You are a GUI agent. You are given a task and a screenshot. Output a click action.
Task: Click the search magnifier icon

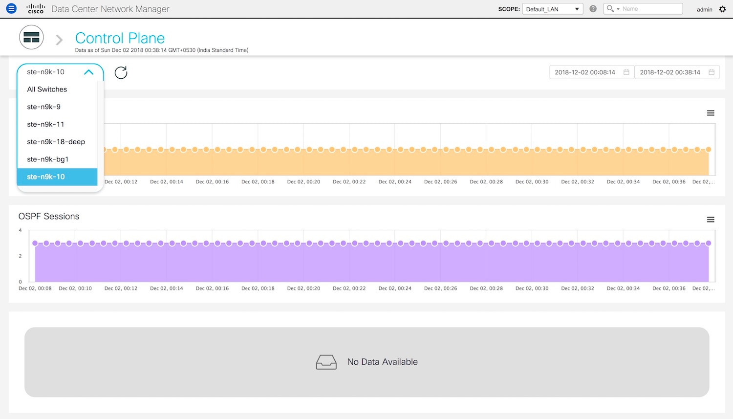(x=610, y=9)
